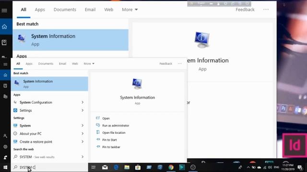Click the "Create a restore point" result label
Screen dimensions: 307x172
36,142
